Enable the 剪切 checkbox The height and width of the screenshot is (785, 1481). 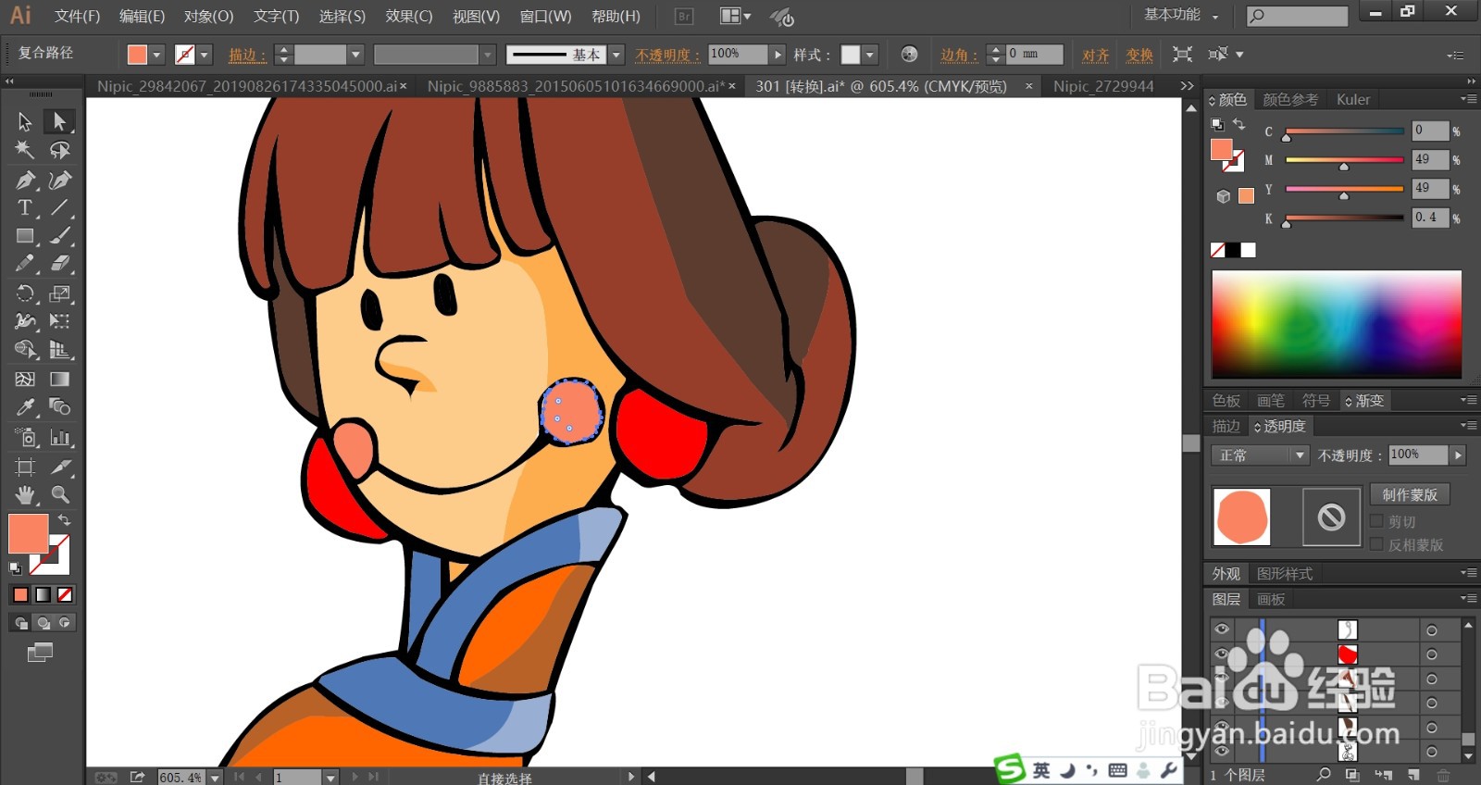point(1376,521)
